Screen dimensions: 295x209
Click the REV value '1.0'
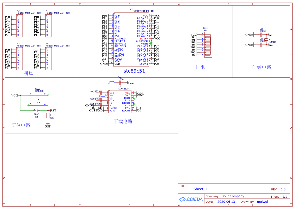click(x=283, y=189)
